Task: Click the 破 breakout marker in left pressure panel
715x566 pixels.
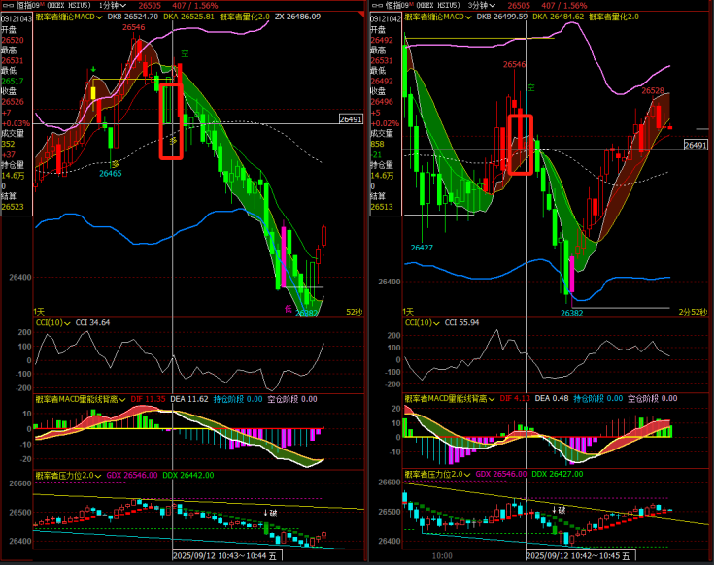Action: [x=271, y=511]
